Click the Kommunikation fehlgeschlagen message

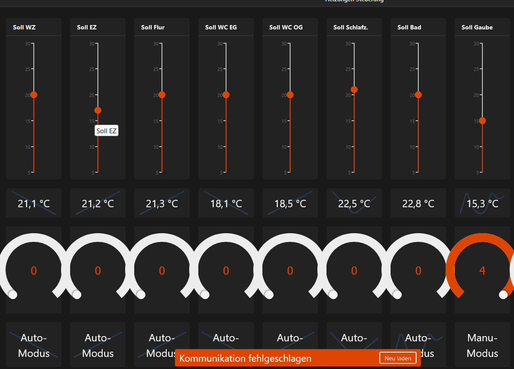[245, 358]
